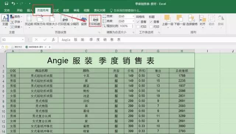The height and width of the screenshot is (134, 236).
Task: Open the Name Box dropdown arrow
Action: [x=23, y=39]
